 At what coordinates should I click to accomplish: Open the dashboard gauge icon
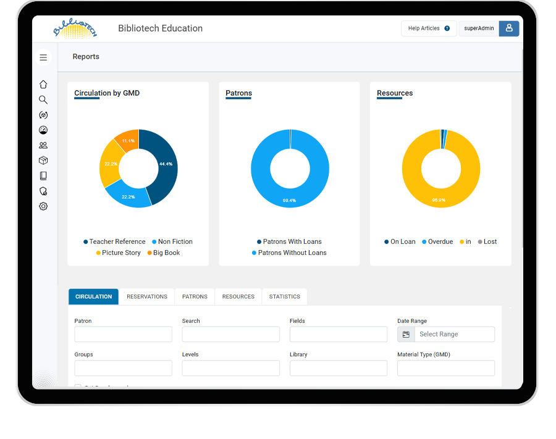(x=43, y=130)
